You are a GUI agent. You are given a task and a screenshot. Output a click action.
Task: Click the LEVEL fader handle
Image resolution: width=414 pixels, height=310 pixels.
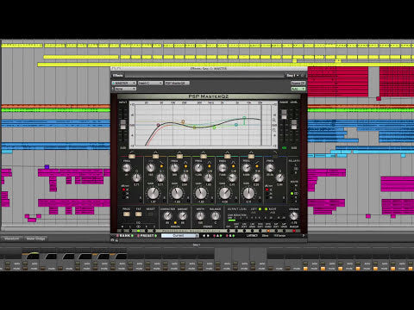coord(294,125)
